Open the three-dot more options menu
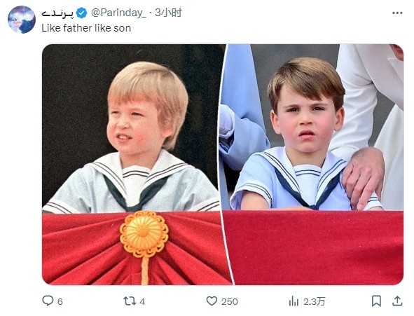The width and height of the screenshot is (414, 316). [x=397, y=13]
